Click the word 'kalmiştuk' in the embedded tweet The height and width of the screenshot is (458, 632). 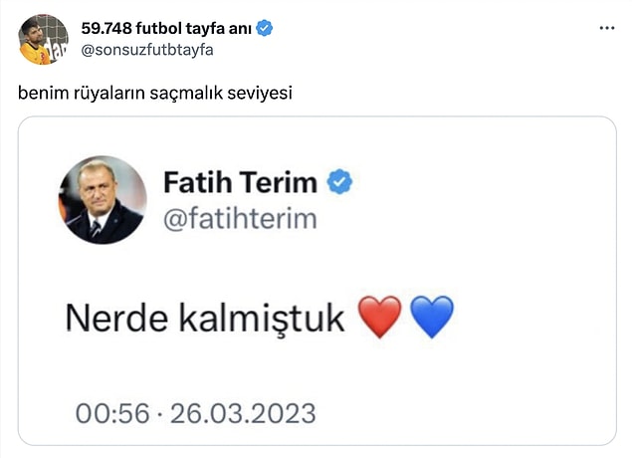(x=262, y=319)
